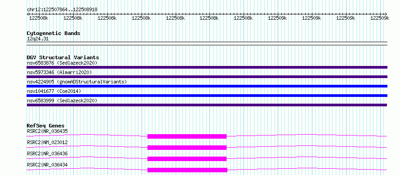Click the blue bar for nsv1041677
The width and height of the screenshot is (400, 175).
click(x=207, y=96)
